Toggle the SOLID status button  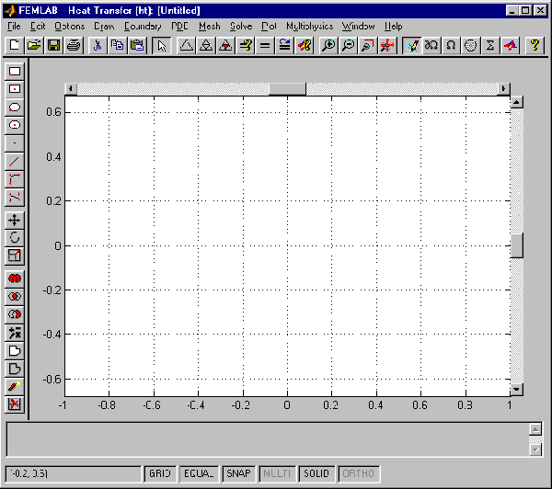[x=316, y=473]
